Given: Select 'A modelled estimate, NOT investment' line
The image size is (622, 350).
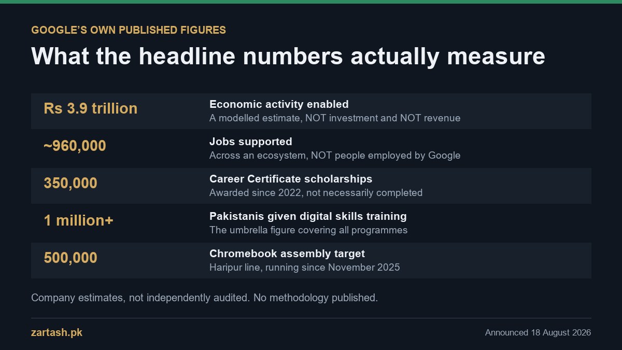Looking at the screenshot, I should coord(335,118).
